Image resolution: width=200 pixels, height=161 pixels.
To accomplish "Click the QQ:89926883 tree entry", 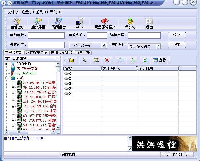I will [27, 73].
